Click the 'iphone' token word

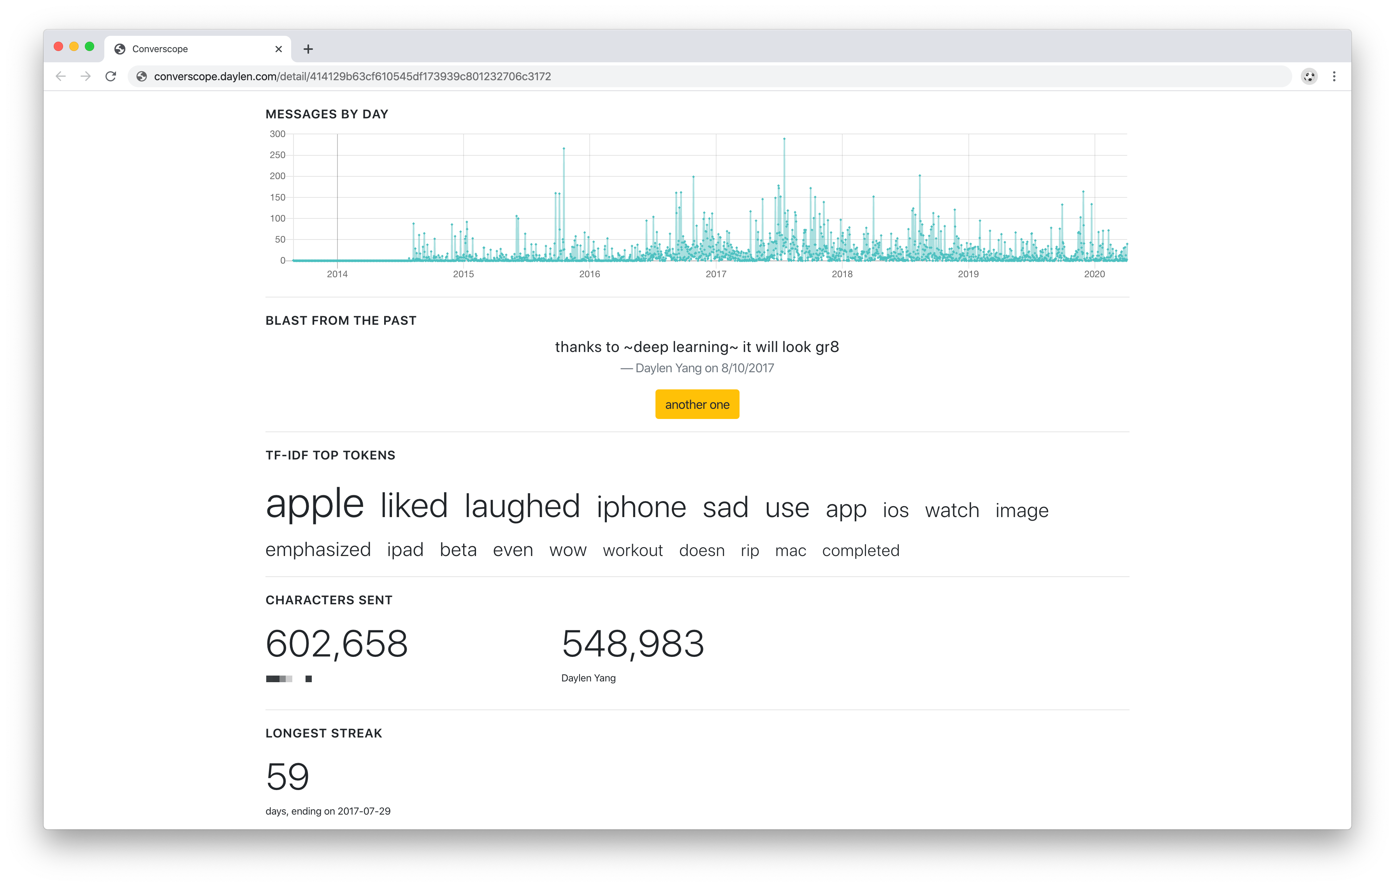(641, 507)
